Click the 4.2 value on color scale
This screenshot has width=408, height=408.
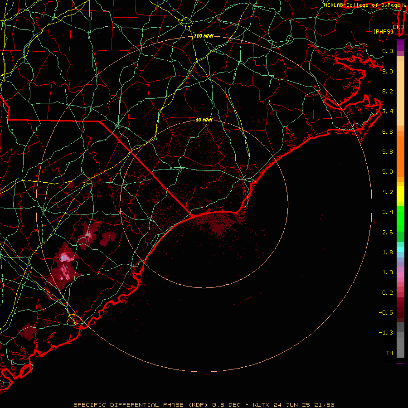pos(388,192)
